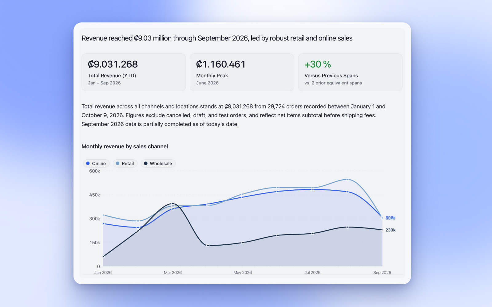492x307 pixels.
Task: Toggle the Retail series in the legend
Action: click(125, 163)
